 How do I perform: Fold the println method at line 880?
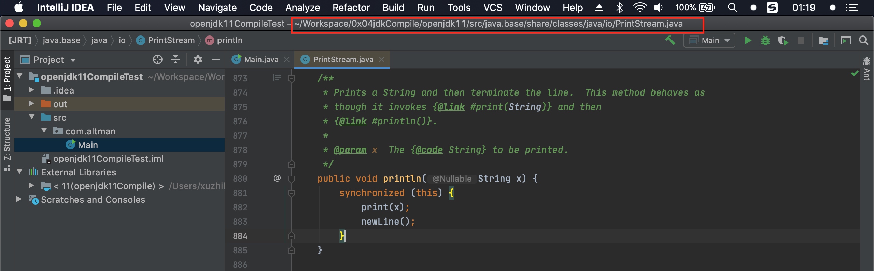[x=292, y=179]
